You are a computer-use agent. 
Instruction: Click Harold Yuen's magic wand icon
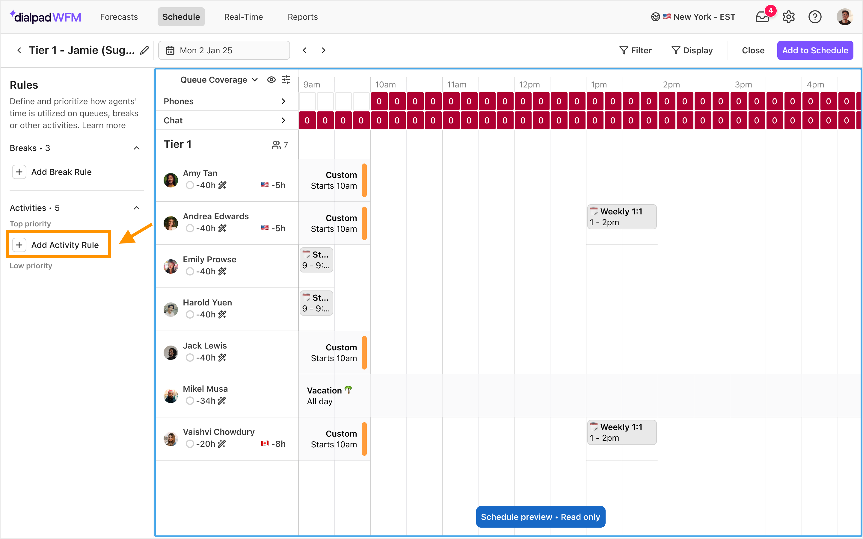(x=222, y=314)
